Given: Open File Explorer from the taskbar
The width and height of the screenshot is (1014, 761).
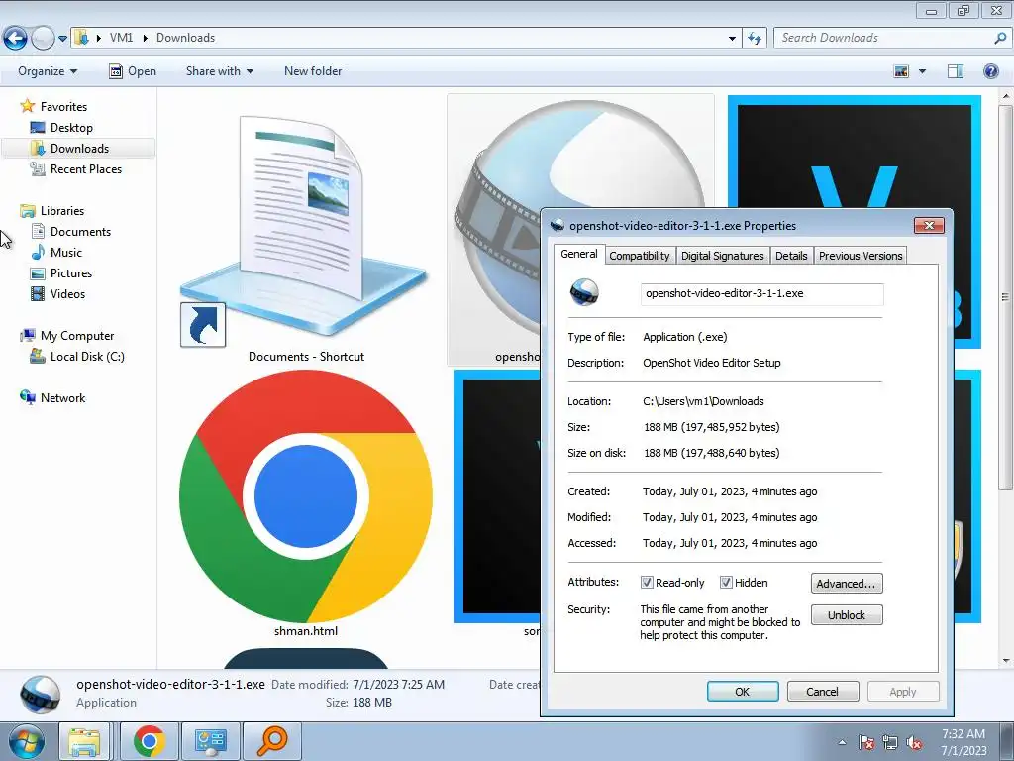Looking at the screenshot, I should (85, 741).
